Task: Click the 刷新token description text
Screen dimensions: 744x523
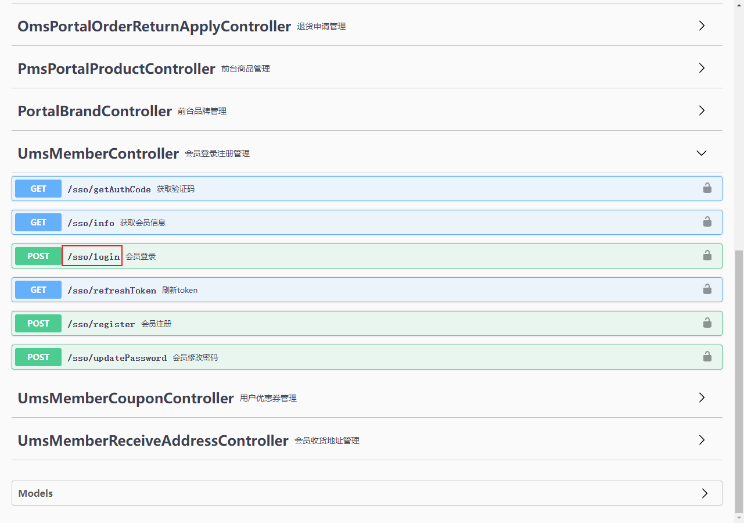Action: point(180,290)
